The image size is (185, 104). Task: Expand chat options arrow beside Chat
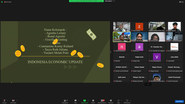pyautogui.click(x=79, y=101)
